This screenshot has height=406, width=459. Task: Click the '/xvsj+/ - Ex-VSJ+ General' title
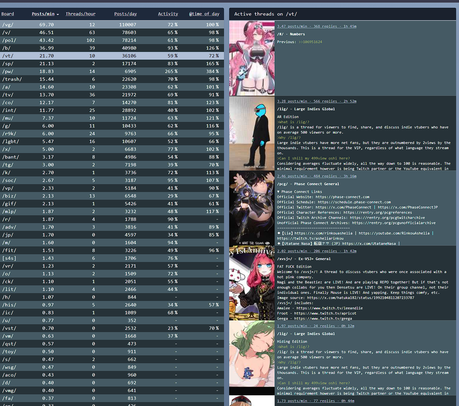pos(304,259)
